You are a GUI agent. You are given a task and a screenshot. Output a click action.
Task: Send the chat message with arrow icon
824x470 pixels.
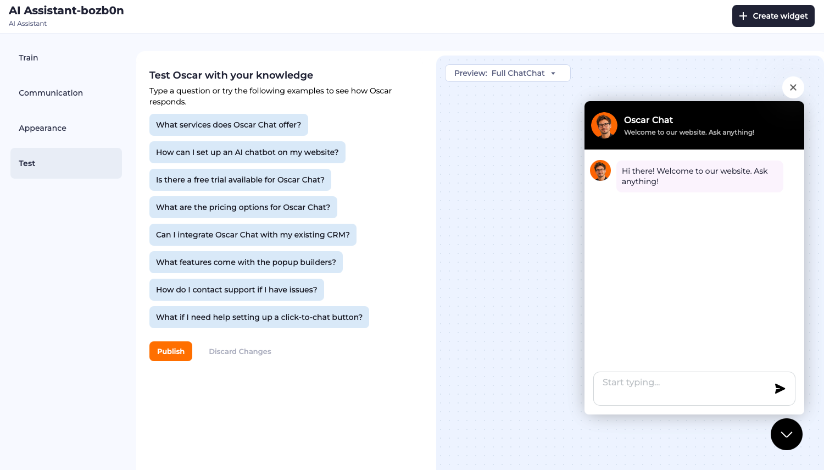[780, 389]
